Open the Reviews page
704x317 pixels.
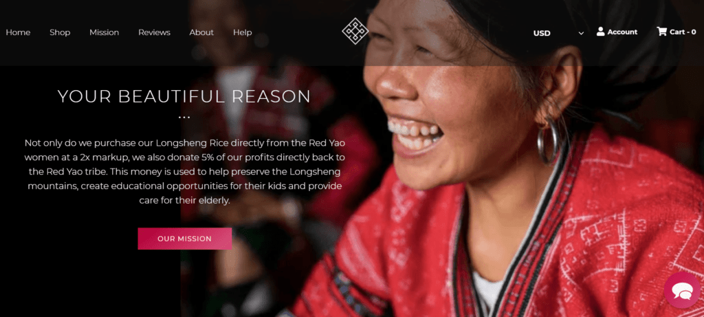[154, 32]
